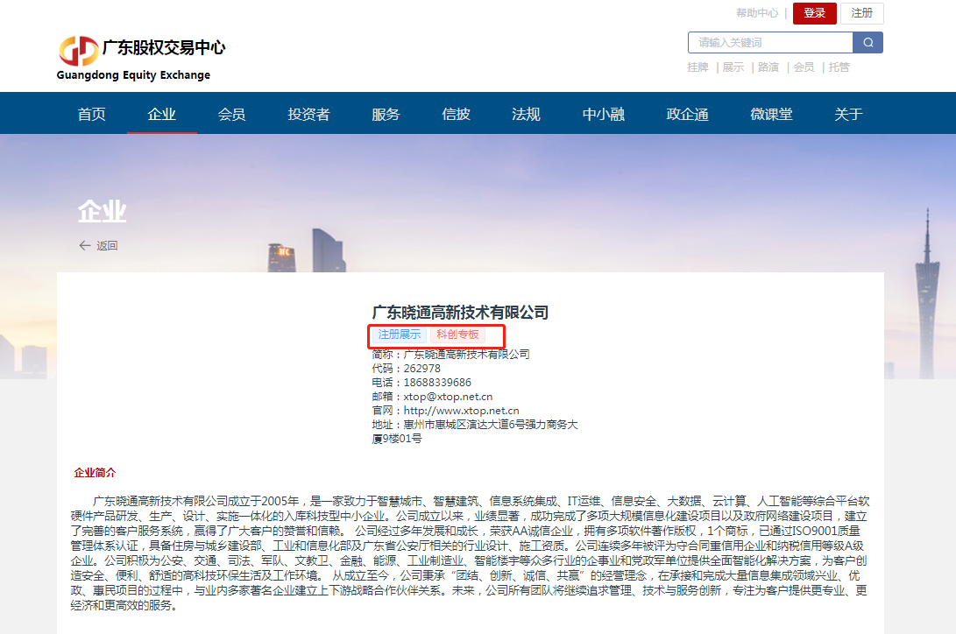Click the search magnifier icon

[867, 42]
